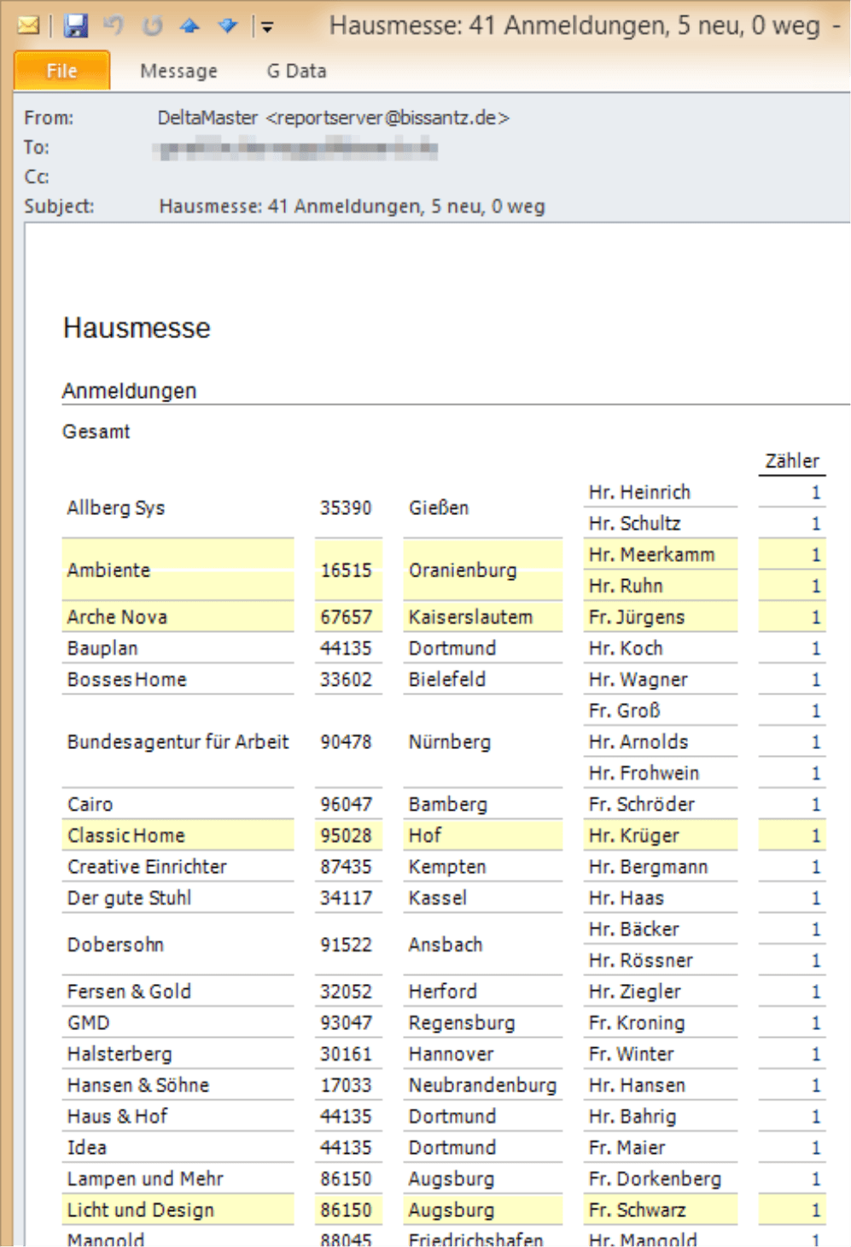
Task: Select contact Hr. Ruhn
Action: tap(626, 586)
